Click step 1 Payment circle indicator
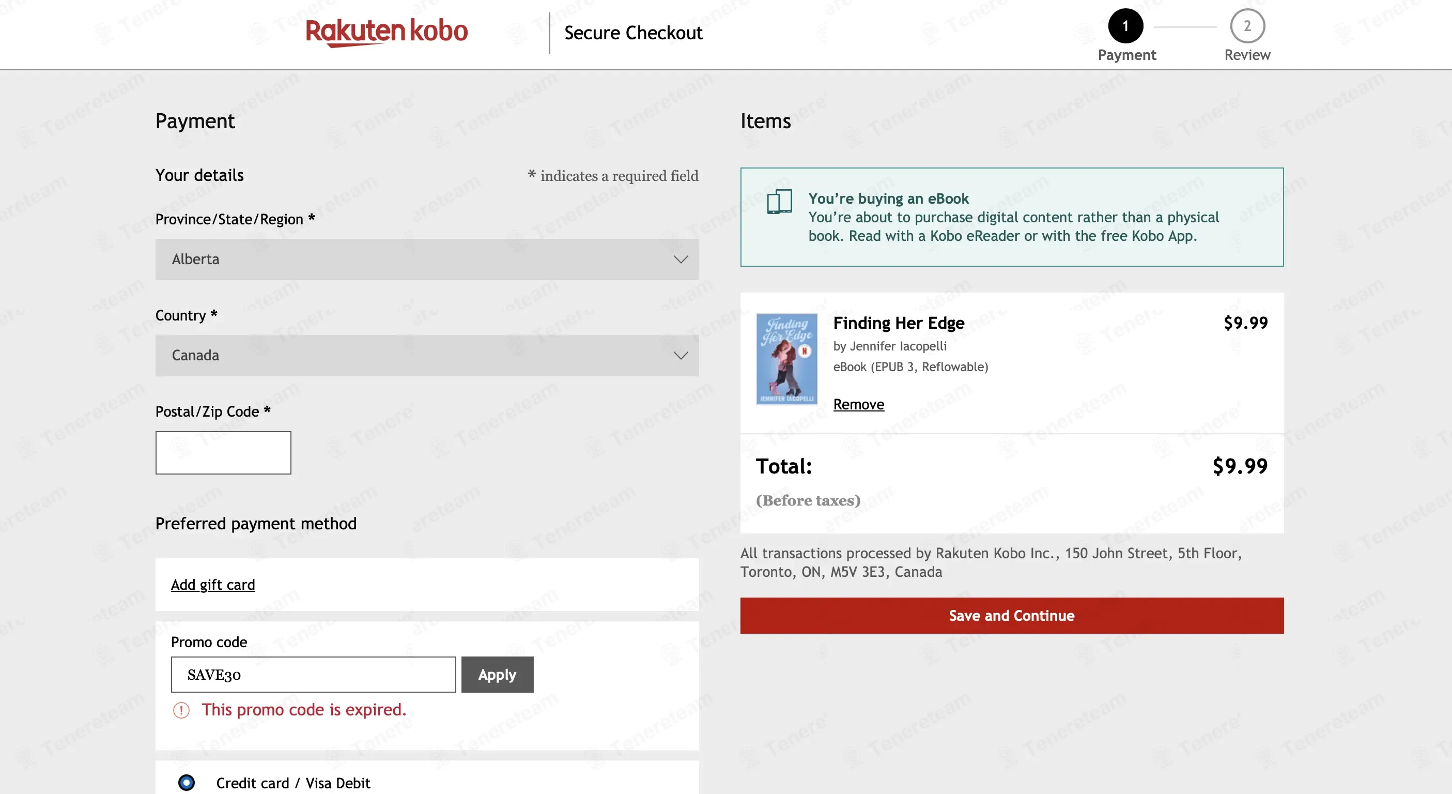 tap(1125, 26)
